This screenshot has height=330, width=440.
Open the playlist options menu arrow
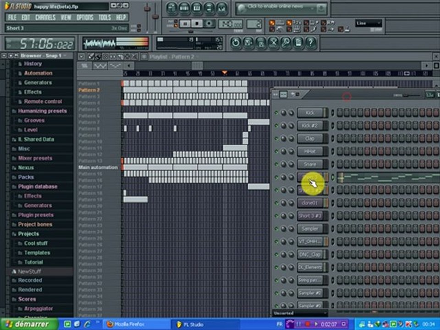pos(82,57)
